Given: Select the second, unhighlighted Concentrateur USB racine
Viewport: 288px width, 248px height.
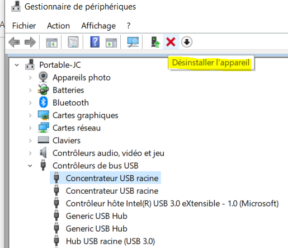Looking at the screenshot, I should click(112, 191).
